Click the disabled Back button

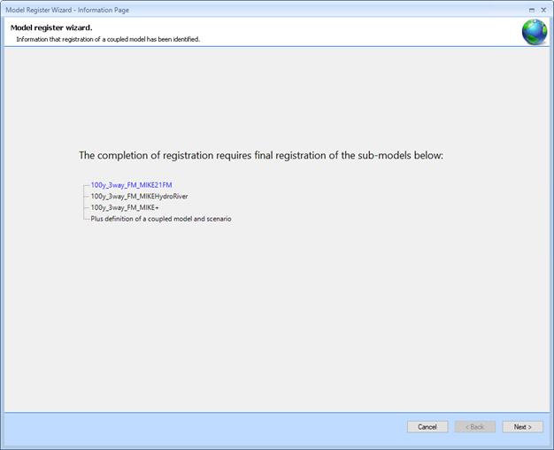pyautogui.click(x=475, y=427)
